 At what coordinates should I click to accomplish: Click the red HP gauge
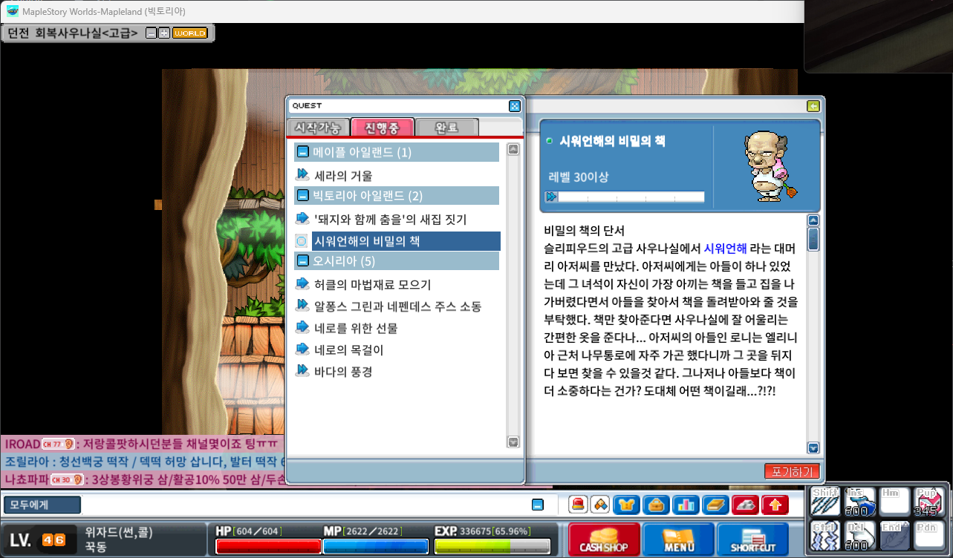(x=268, y=547)
